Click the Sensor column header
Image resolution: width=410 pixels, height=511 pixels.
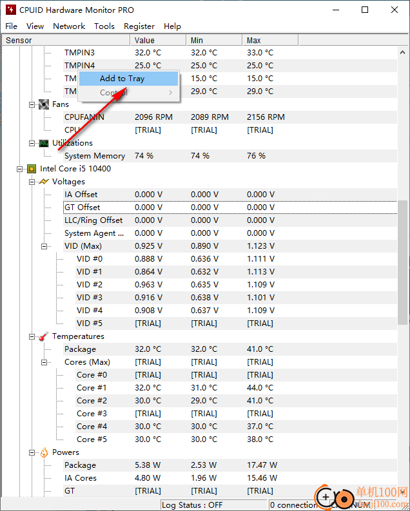coord(66,41)
